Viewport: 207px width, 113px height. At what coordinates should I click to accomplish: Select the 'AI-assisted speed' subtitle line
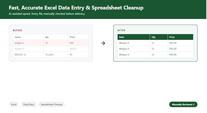[47, 14]
